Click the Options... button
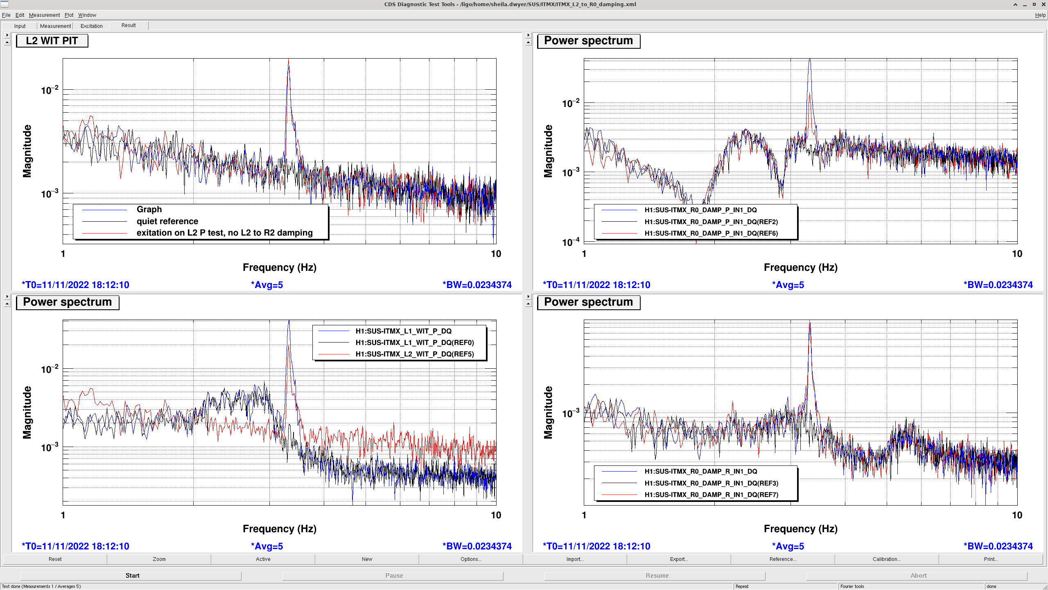 (x=471, y=559)
